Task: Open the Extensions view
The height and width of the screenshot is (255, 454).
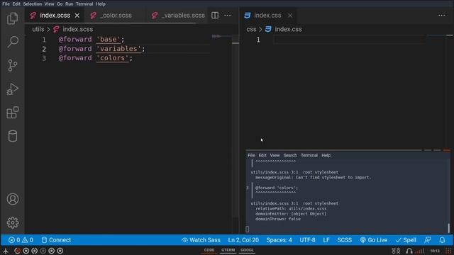Action: tap(13, 113)
